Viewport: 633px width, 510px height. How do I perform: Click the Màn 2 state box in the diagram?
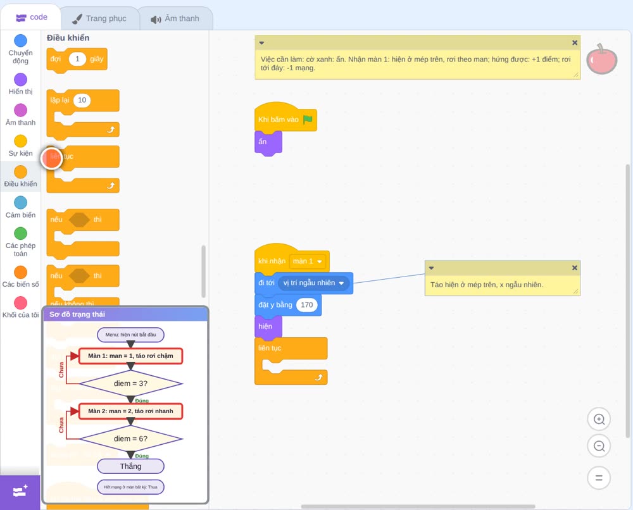pos(131,411)
